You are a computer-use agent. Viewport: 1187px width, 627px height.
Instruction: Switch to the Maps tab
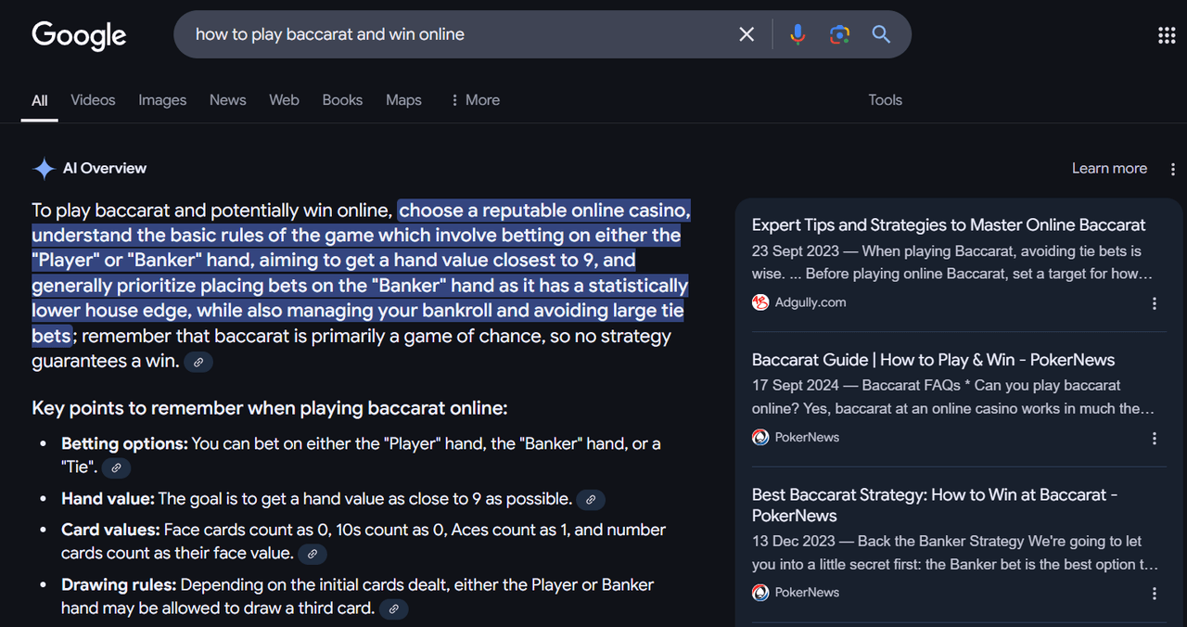tap(403, 100)
